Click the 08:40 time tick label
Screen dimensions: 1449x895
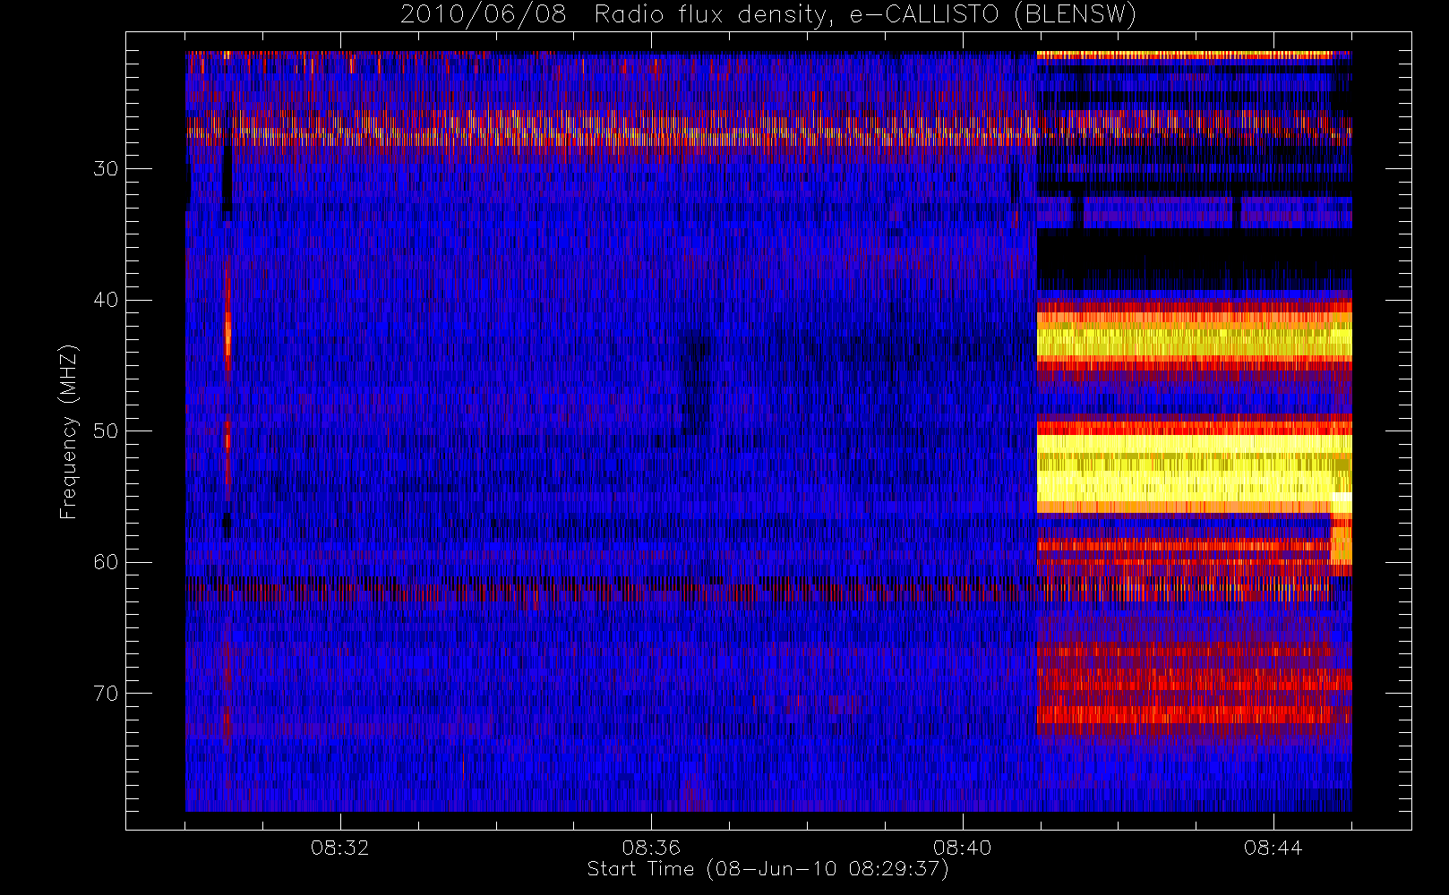coord(962,848)
